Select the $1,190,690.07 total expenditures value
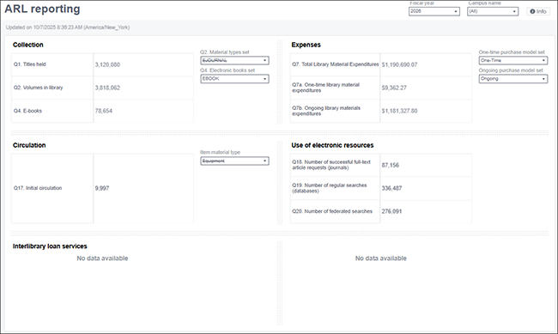Viewport: 558px width, 334px height. [400, 64]
